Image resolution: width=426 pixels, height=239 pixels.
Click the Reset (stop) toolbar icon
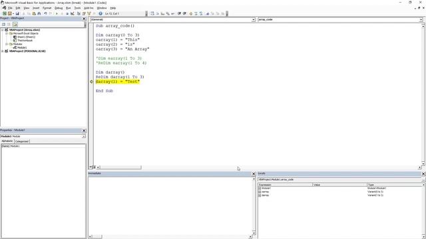pos(67,13)
